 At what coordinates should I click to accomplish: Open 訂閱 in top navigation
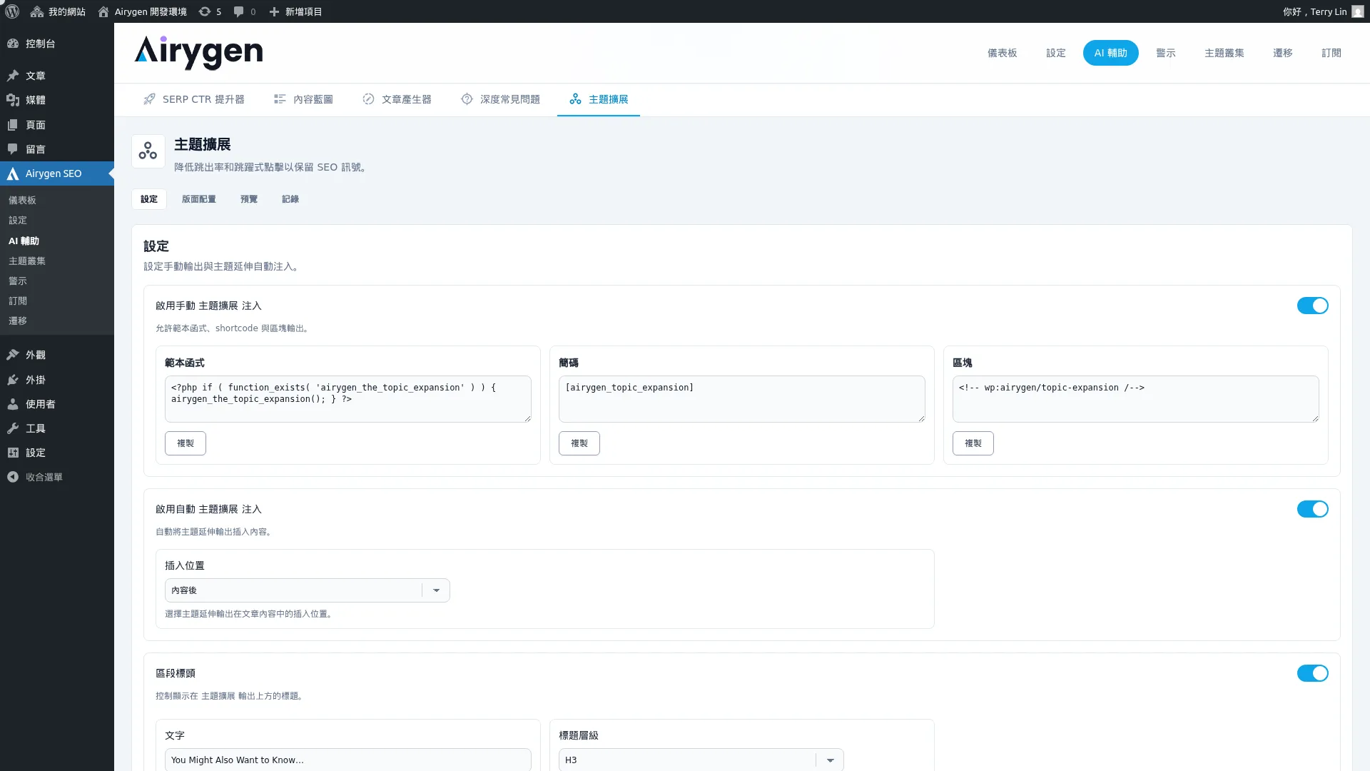[x=1331, y=53]
